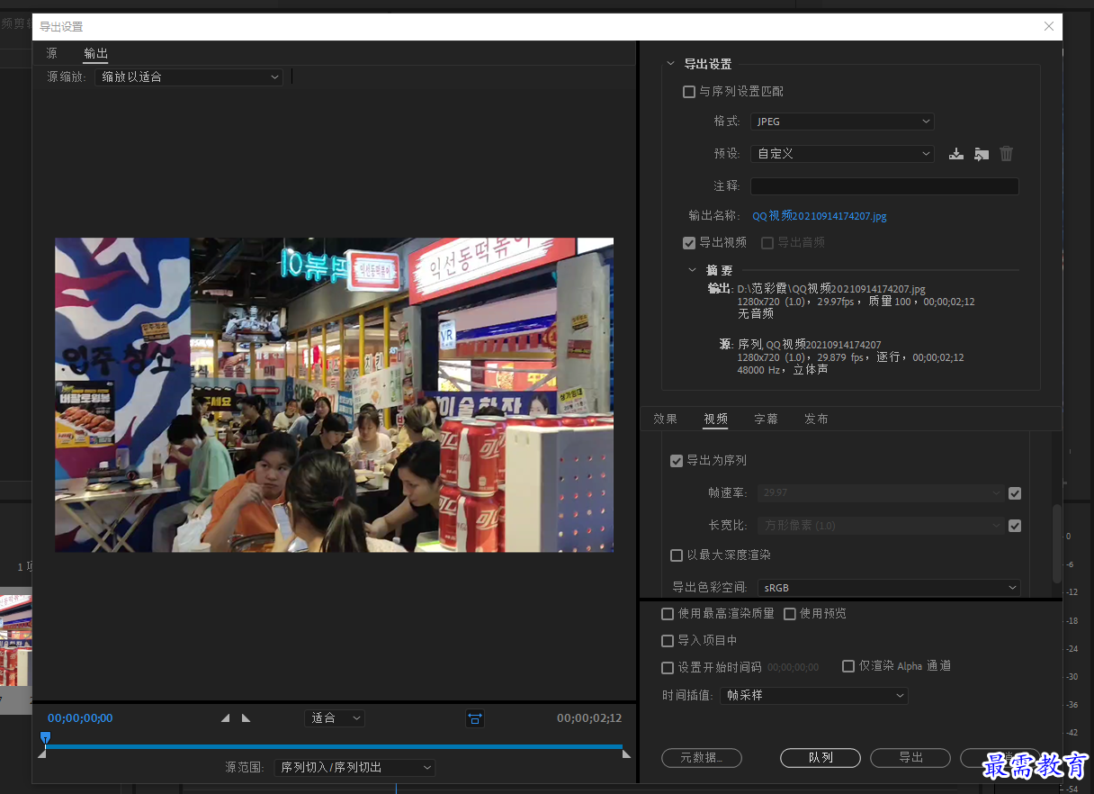Click the current timecode 00;00;00;00
The height and width of the screenshot is (794, 1094).
[x=80, y=718]
